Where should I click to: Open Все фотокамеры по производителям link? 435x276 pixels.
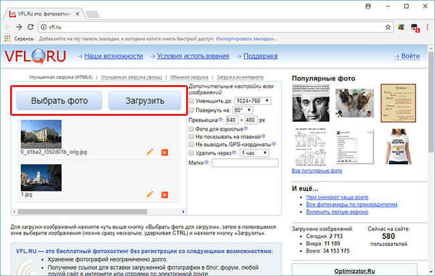pos(352,204)
